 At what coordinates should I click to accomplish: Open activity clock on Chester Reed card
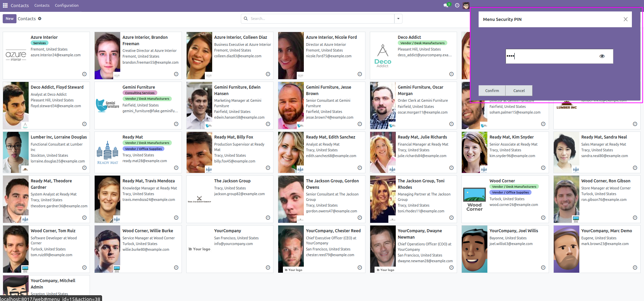pyautogui.click(x=360, y=268)
